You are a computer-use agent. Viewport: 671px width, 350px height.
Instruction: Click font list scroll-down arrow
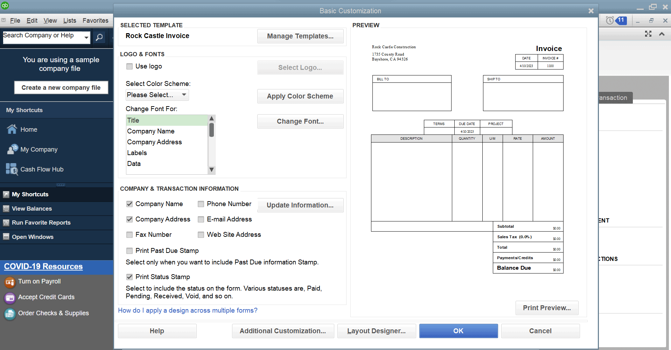(x=211, y=170)
